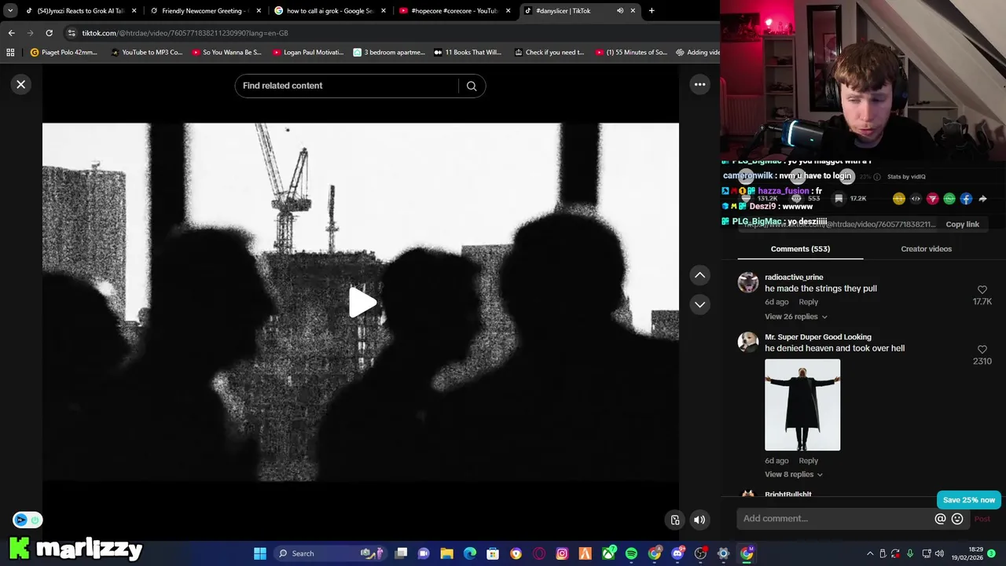Click radioactive_urine's avatar
The width and height of the screenshot is (1006, 566).
coord(748,282)
